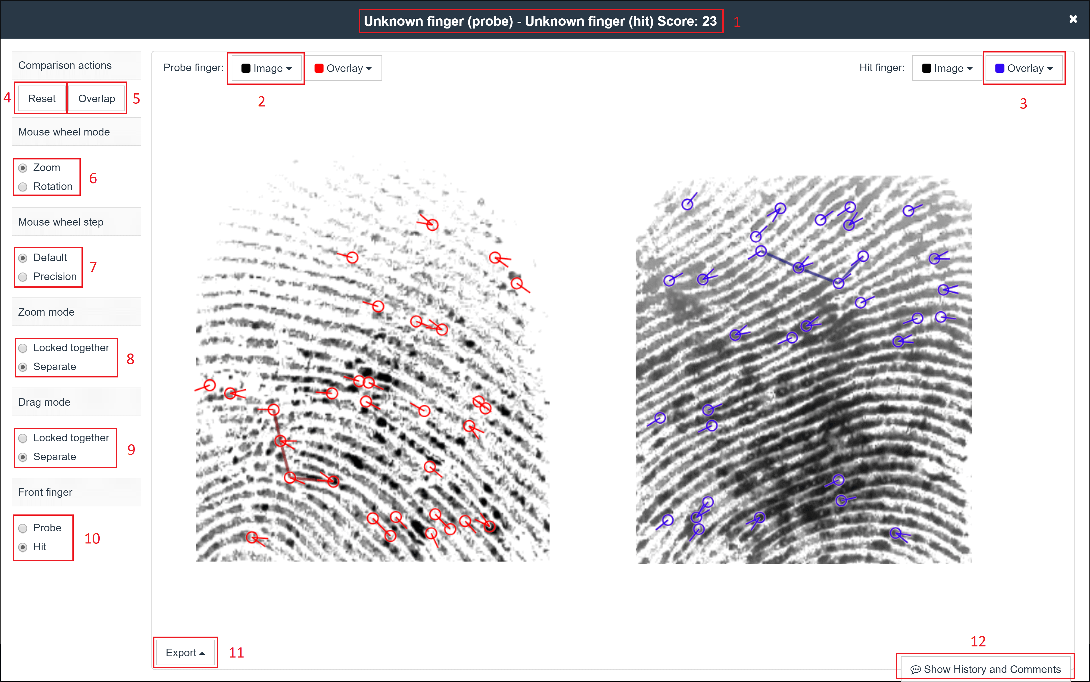
Task: Select Precision mouse wheel step
Action: click(23, 277)
